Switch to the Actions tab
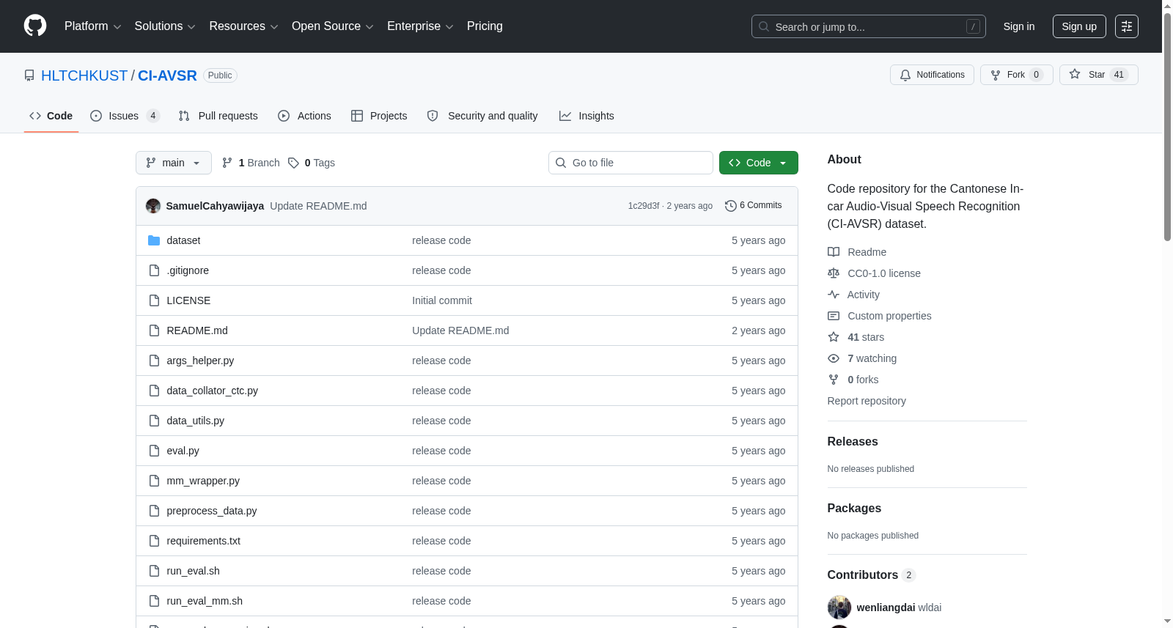The image size is (1173, 628). (304, 116)
